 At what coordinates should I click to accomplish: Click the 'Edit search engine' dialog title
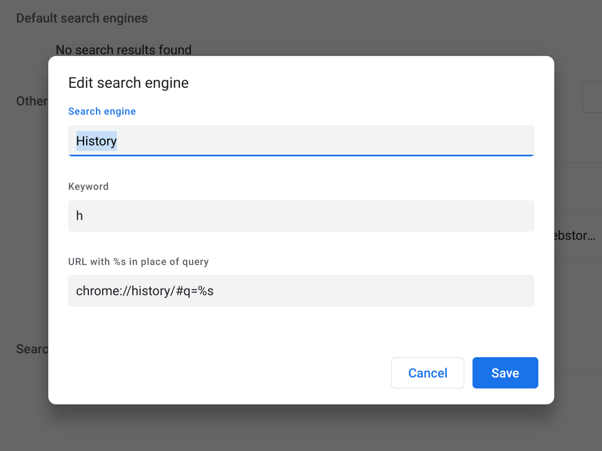128,82
